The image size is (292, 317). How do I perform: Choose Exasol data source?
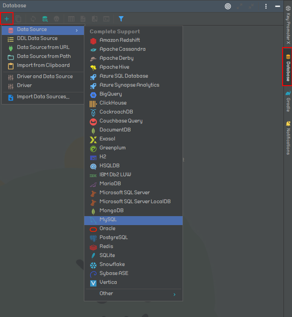tap(134, 139)
